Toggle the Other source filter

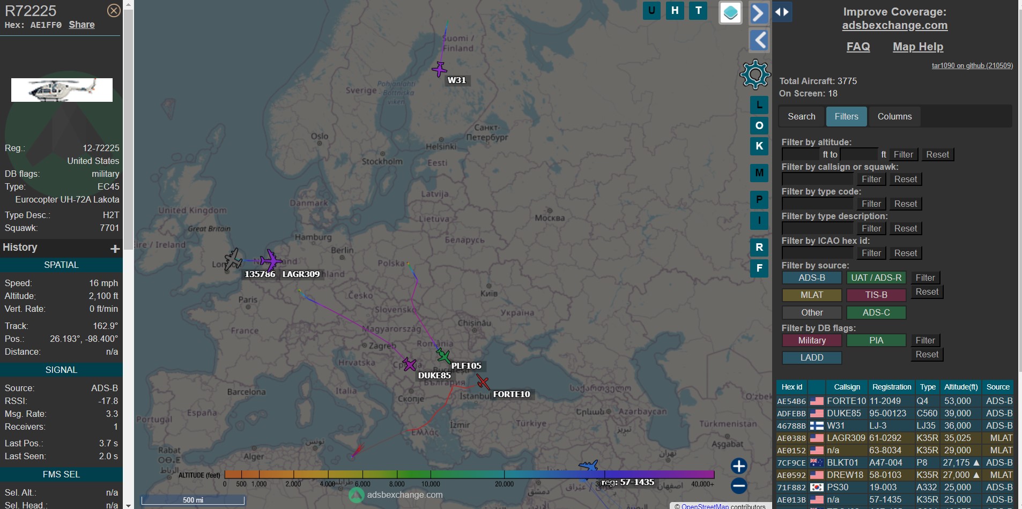[812, 312]
